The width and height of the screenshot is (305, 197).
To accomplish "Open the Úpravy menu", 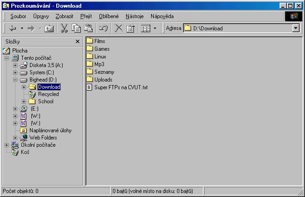I will tap(41, 16).
